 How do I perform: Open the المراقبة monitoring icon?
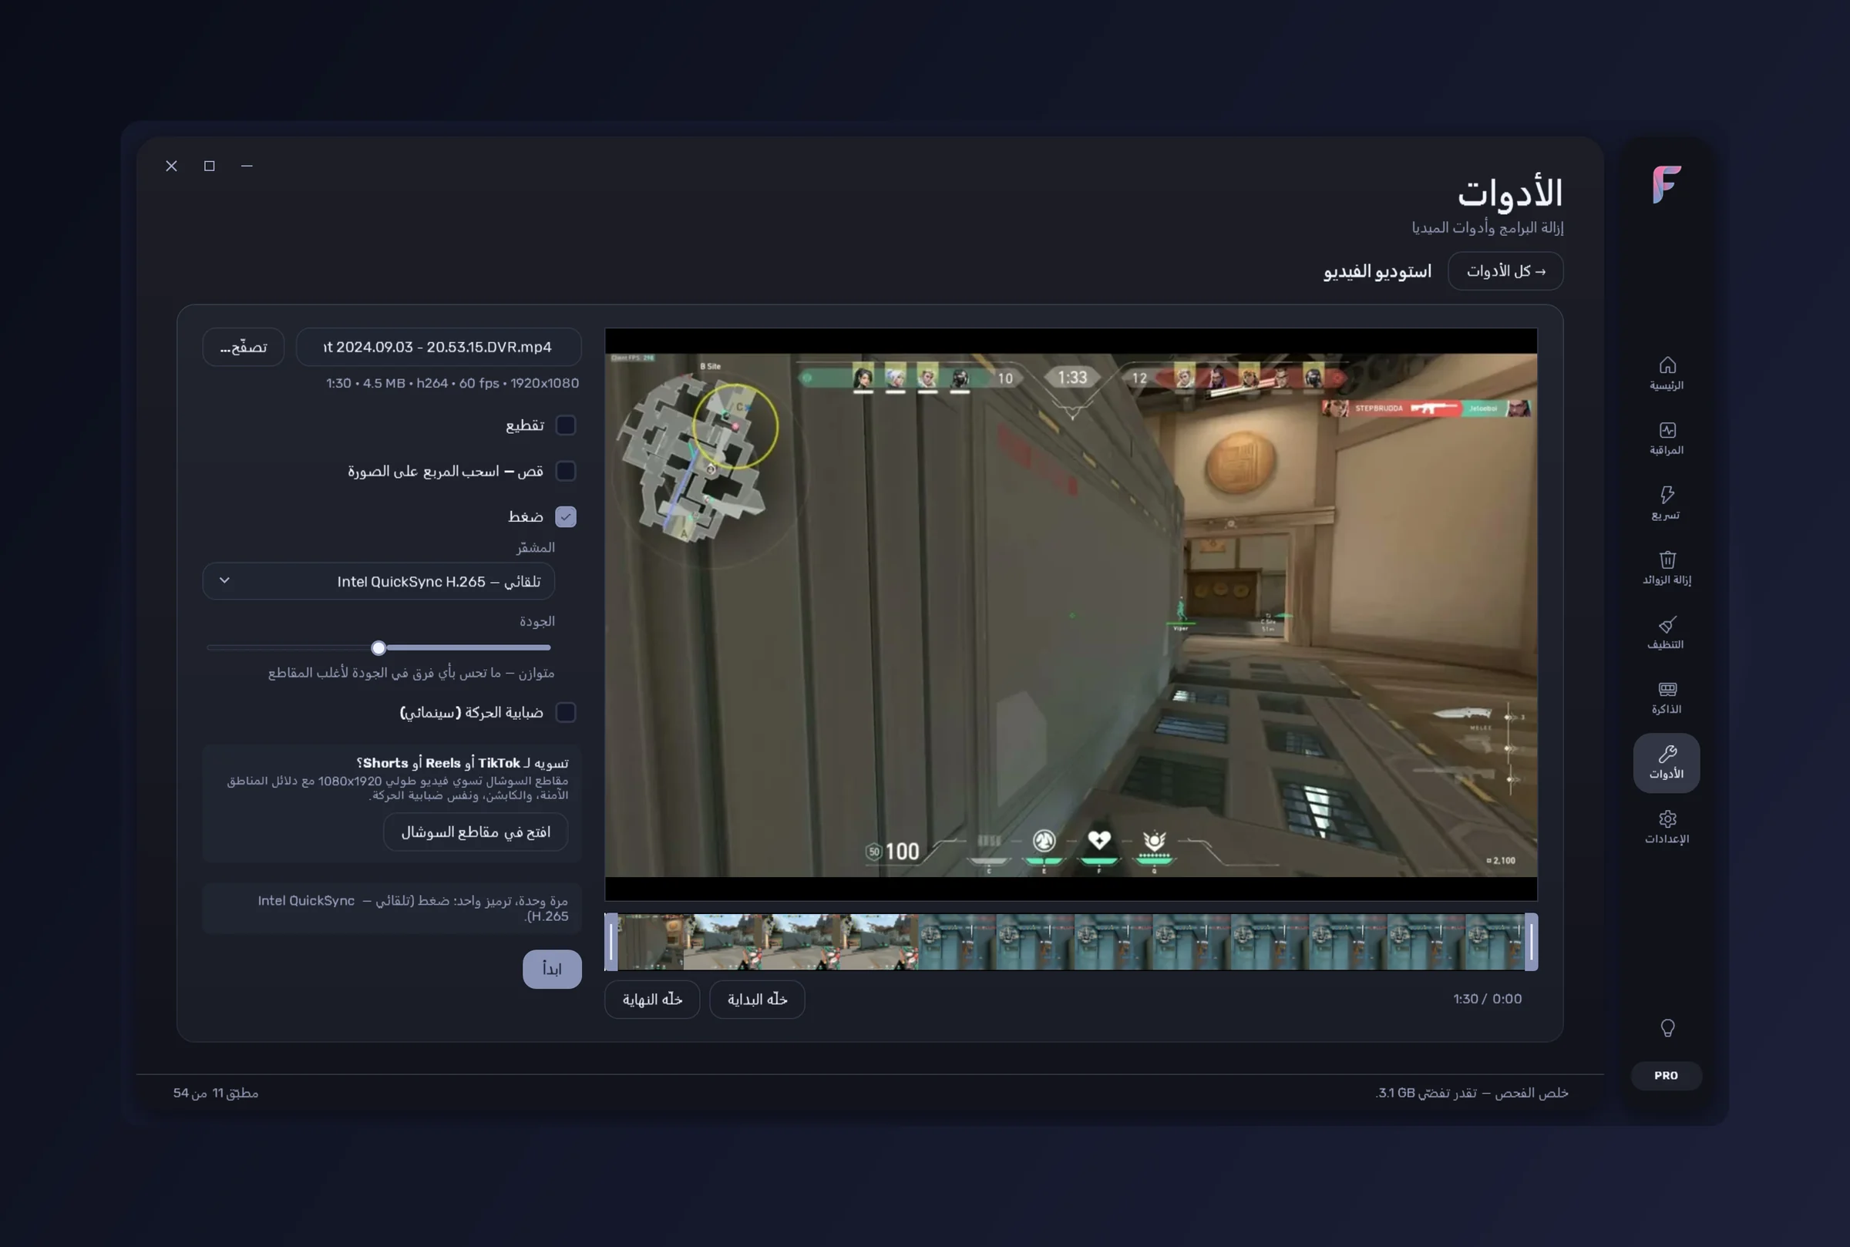pyautogui.click(x=1667, y=430)
